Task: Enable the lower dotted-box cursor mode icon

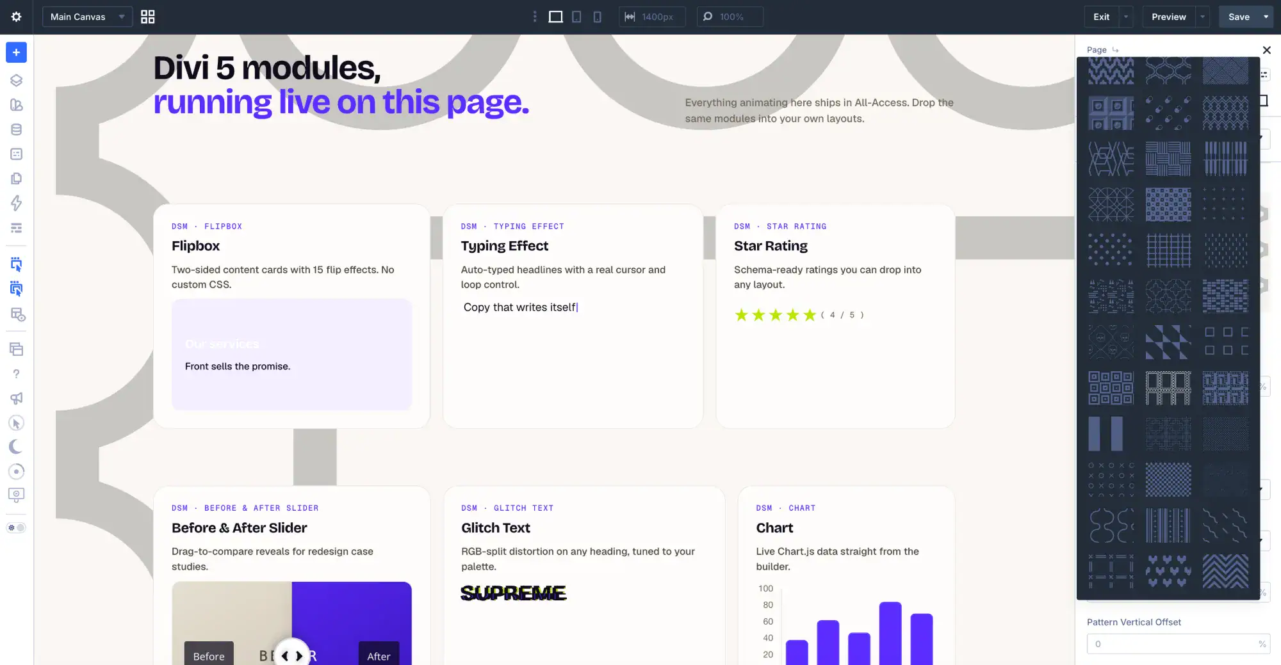Action: point(17,289)
